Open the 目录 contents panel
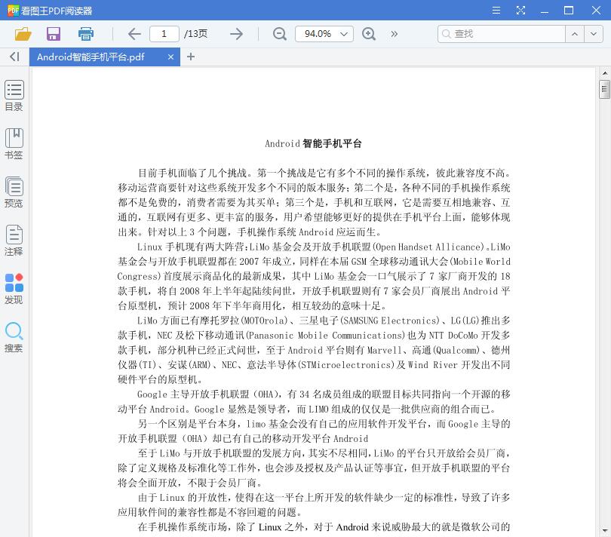This screenshot has height=537, width=611. point(14,95)
